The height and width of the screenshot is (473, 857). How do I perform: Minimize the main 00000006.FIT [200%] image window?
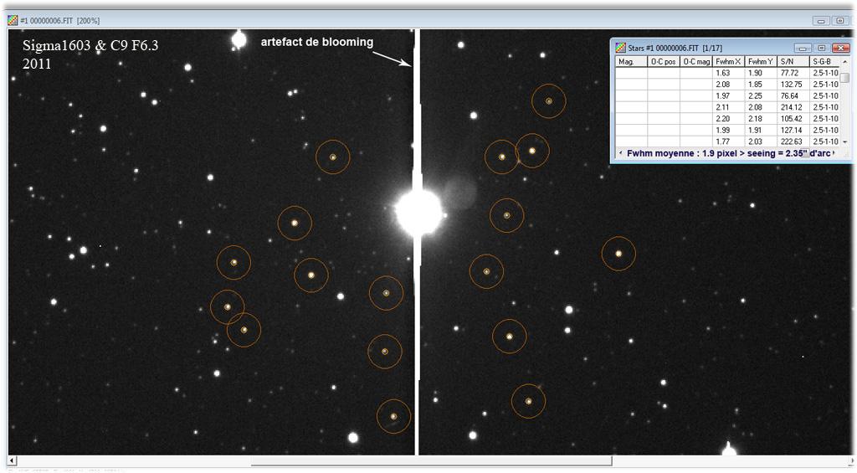(x=821, y=21)
